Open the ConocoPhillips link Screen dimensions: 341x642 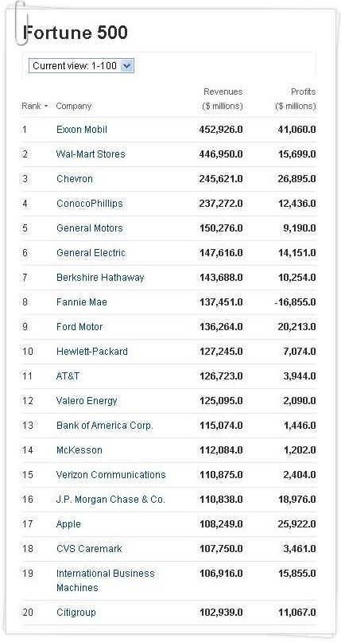click(x=90, y=204)
